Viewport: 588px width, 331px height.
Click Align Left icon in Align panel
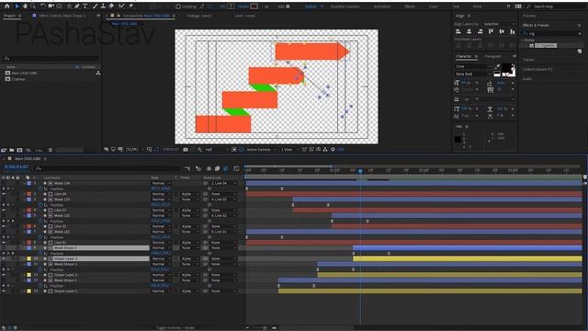[458, 32]
